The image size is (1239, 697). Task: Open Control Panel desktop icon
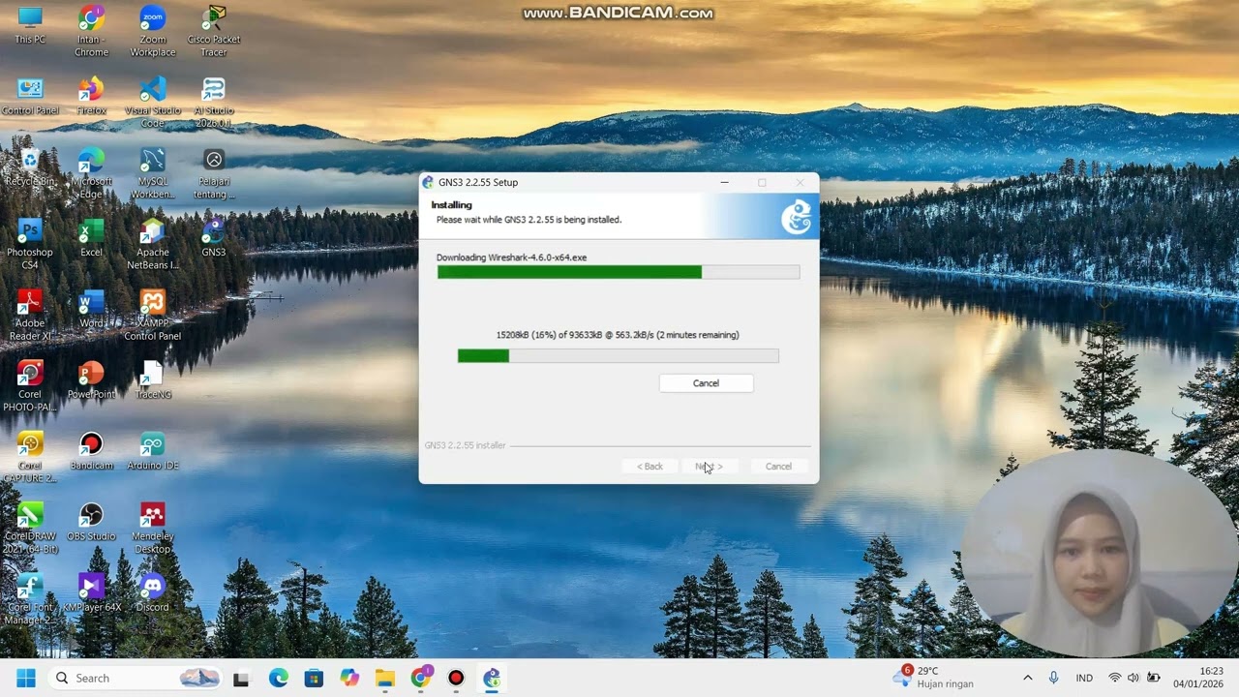coord(30,97)
